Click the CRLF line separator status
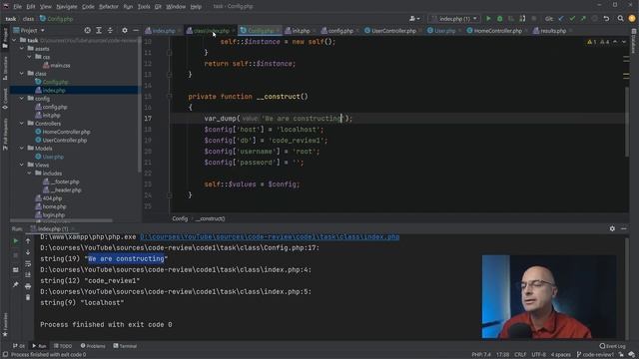The height and width of the screenshot is (359, 639). point(520,355)
